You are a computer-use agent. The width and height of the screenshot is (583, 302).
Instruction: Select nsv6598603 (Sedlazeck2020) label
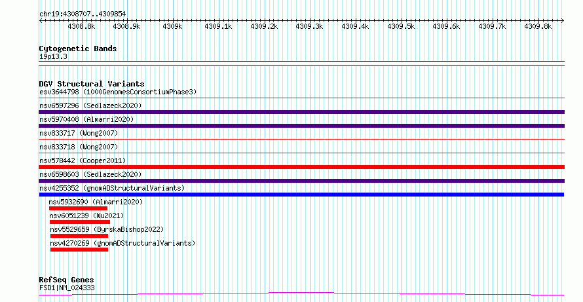point(90,174)
